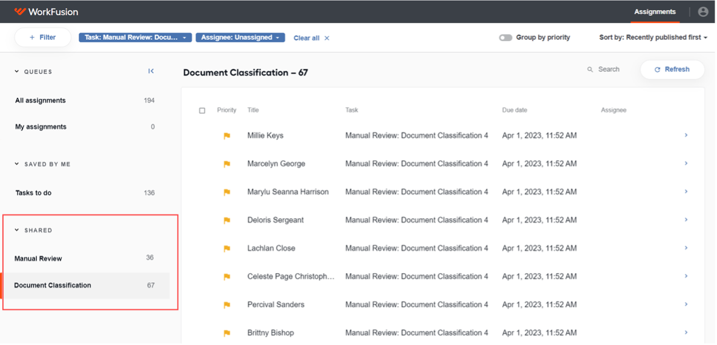Open the user account profile icon
717x345 pixels.
(x=703, y=12)
